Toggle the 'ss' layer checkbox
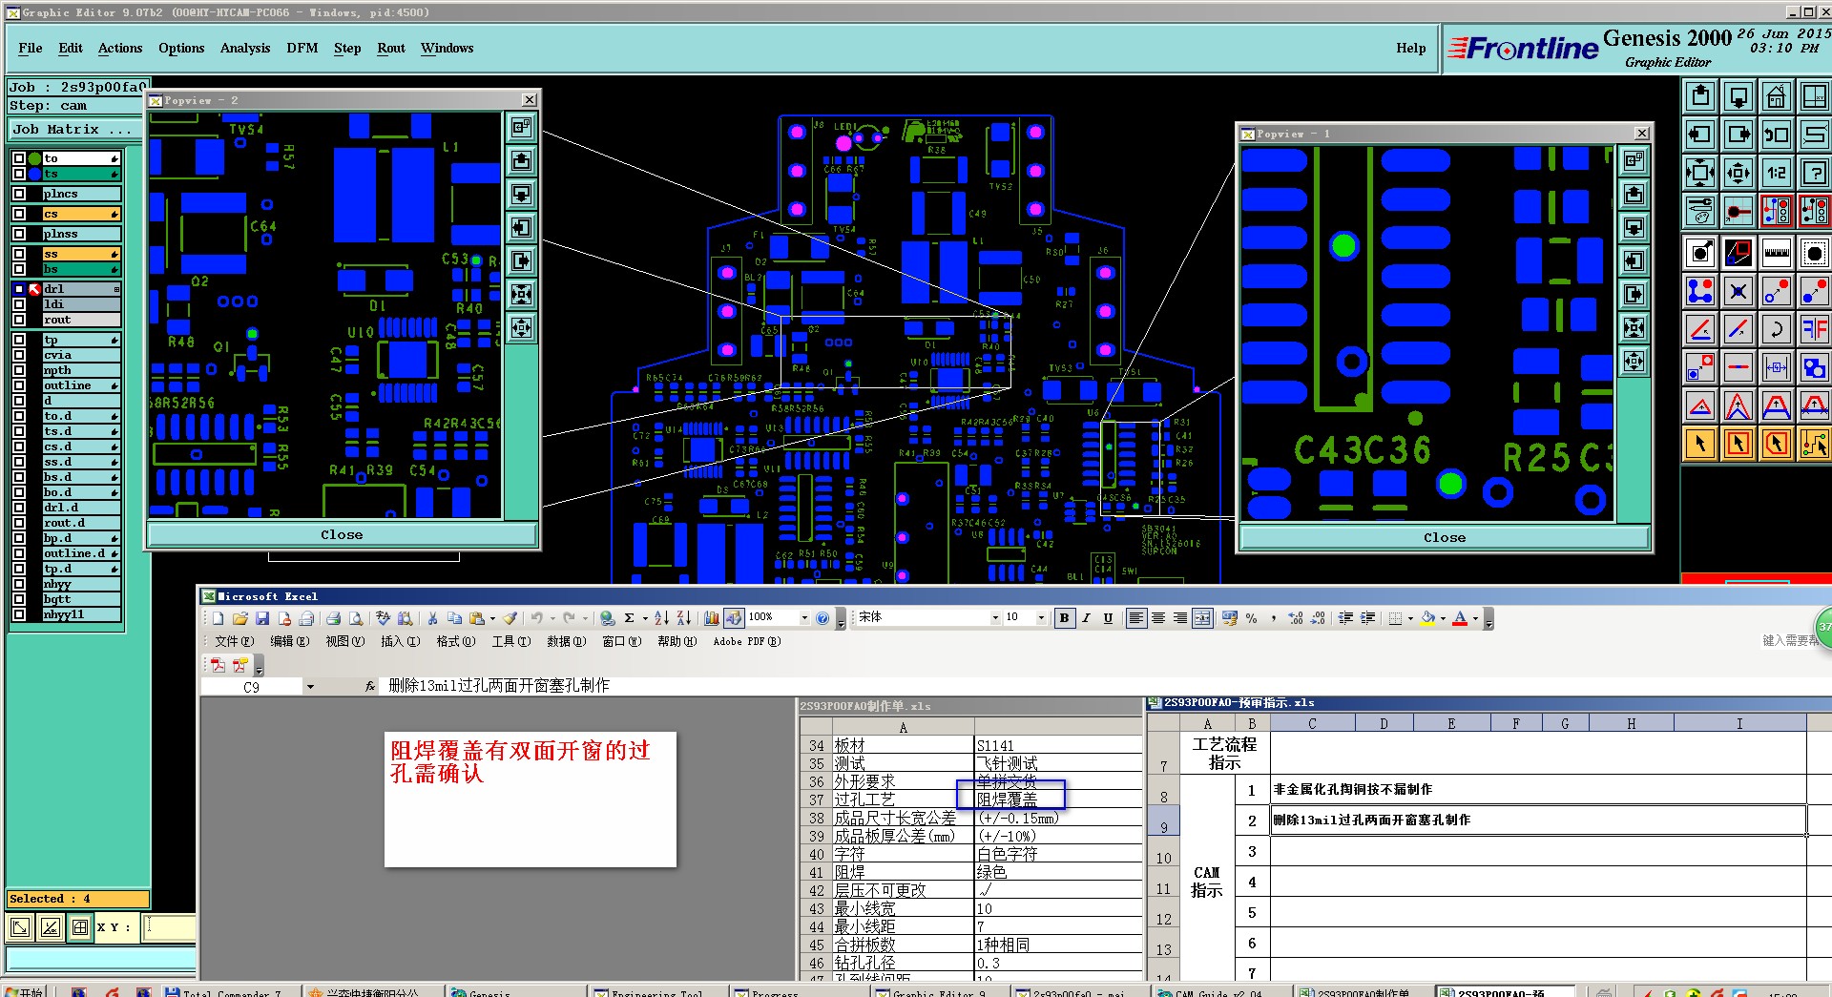The image size is (1832, 997). pyautogui.click(x=18, y=254)
